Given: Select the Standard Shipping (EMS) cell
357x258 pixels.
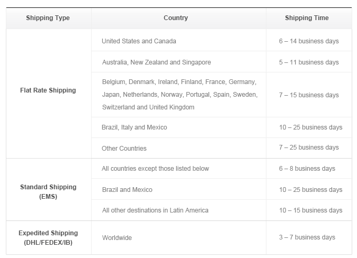Looking at the screenshot, I should (x=49, y=190).
